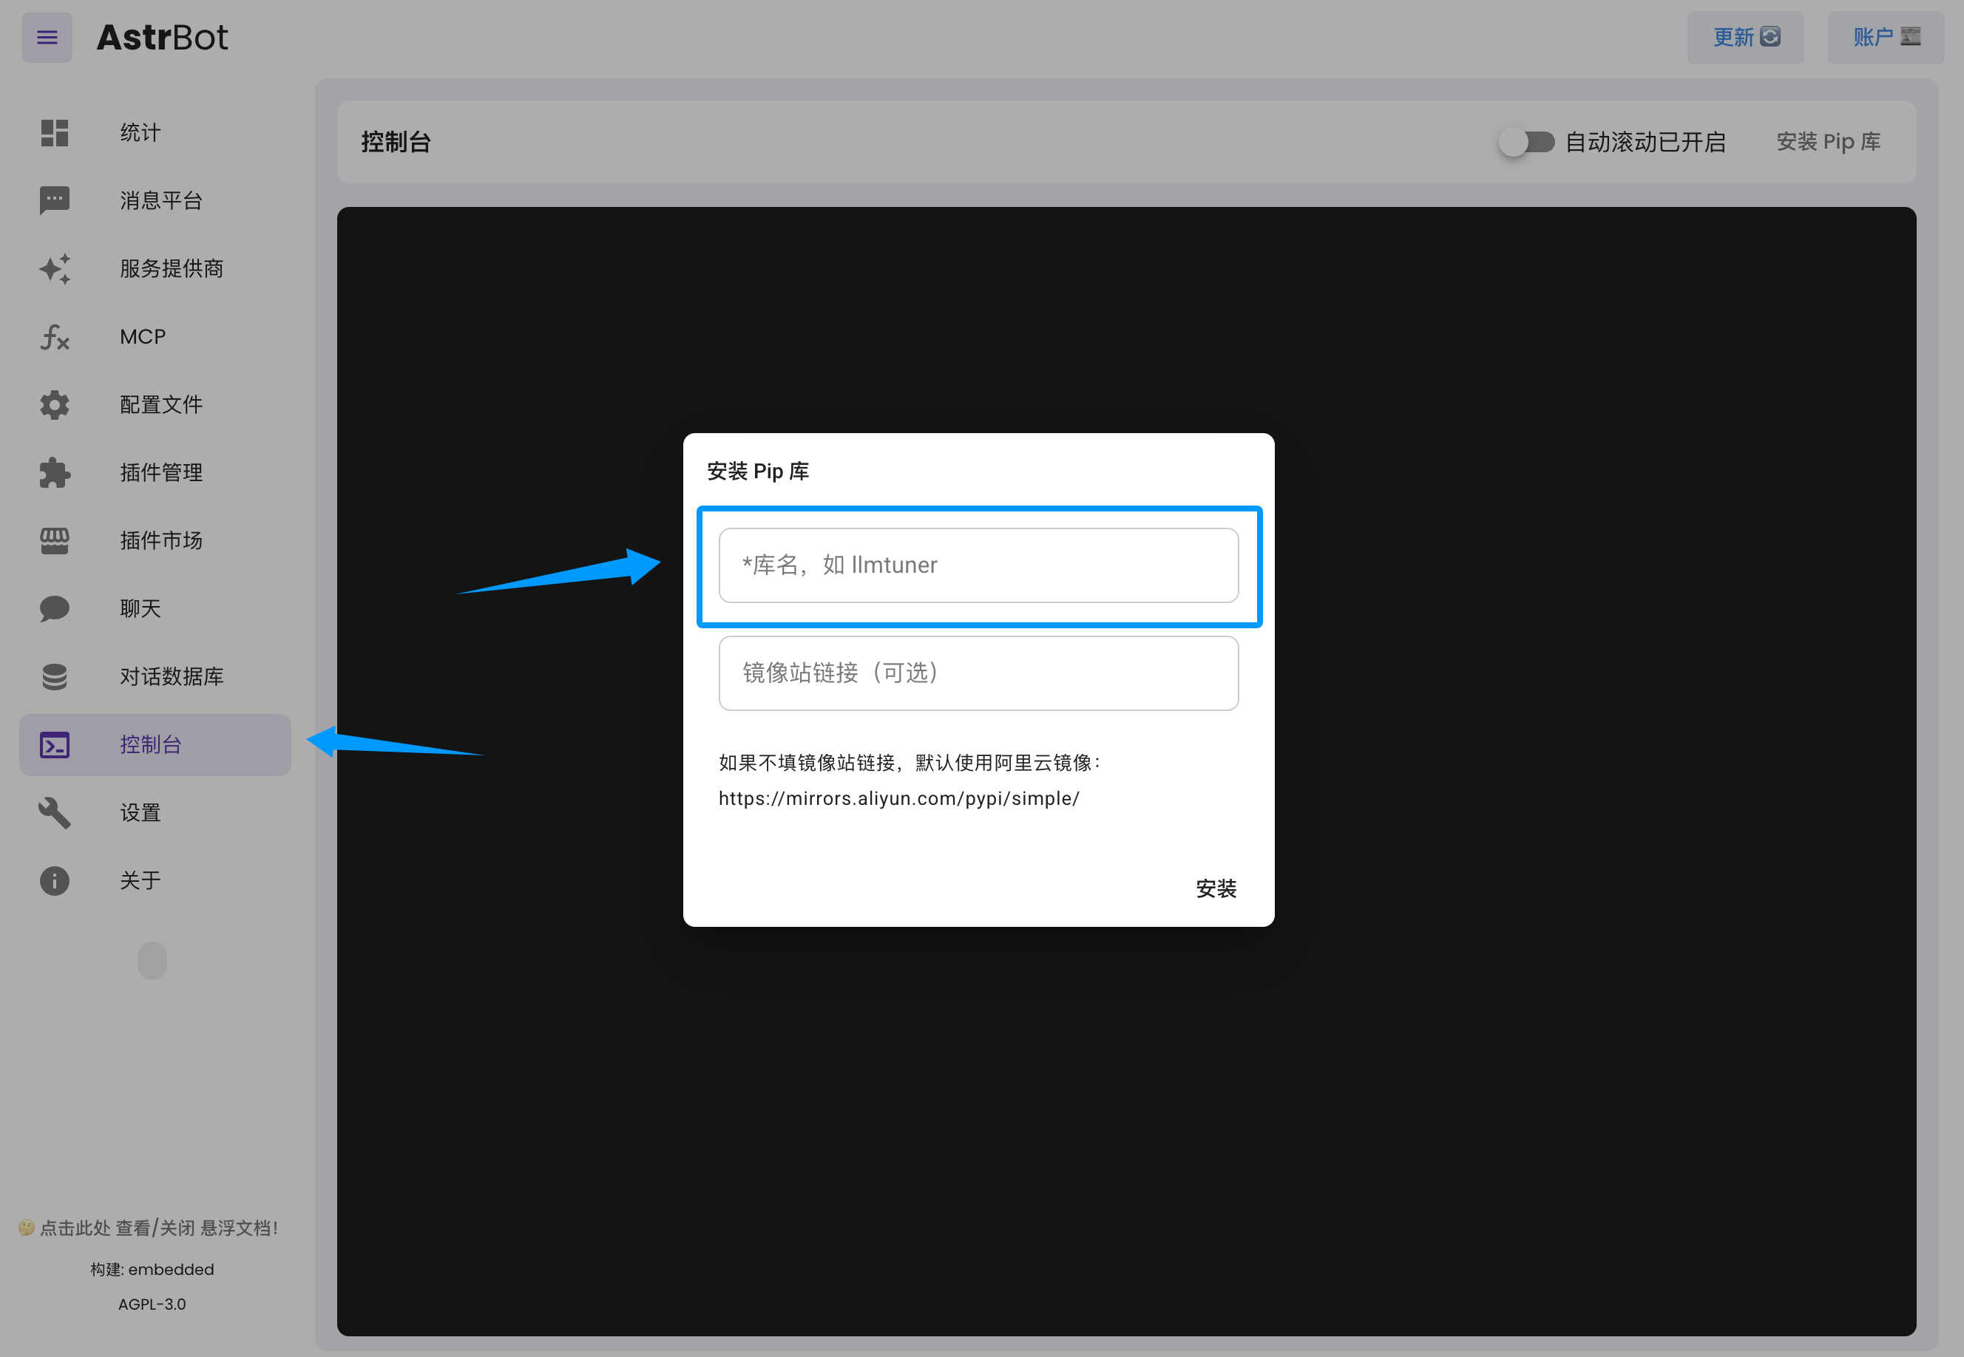The width and height of the screenshot is (1964, 1357).
Task: Open 插件市场 storefront icon
Action: click(x=55, y=541)
